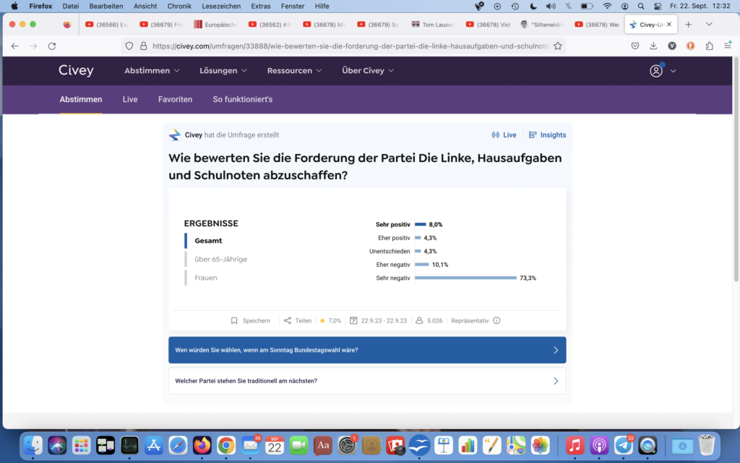Open the Bundestagswahl Sonntag survey question
This screenshot has height=463, width=740.
click(367, 350)
